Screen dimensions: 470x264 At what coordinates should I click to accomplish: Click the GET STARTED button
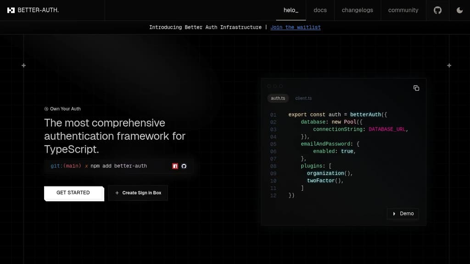[x=73, y=193]
